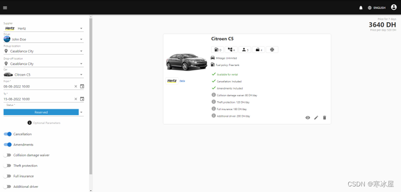Click the air conditioning snowflake icon
Viewport: 401px width, 192px height.
[272, 50]
